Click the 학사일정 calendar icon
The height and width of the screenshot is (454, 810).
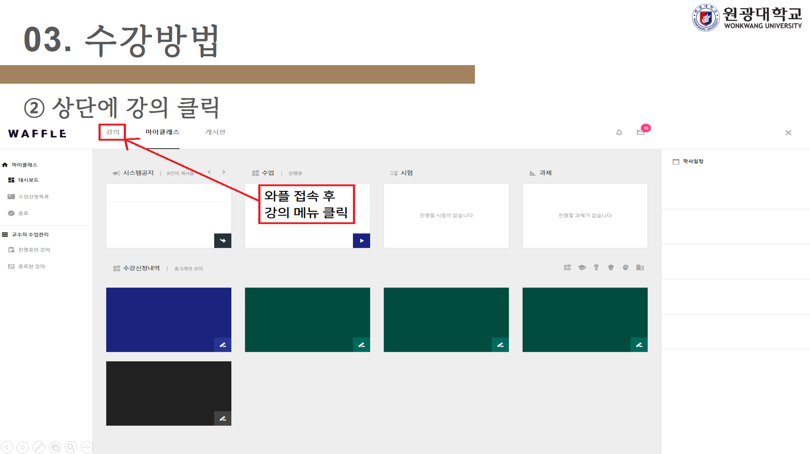[x=676, y=161]
